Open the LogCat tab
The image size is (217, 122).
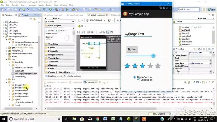(103, 82)
